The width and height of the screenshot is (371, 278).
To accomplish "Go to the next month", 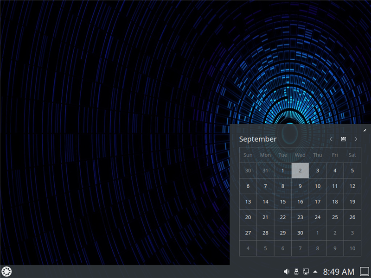I will coord(356,139).
